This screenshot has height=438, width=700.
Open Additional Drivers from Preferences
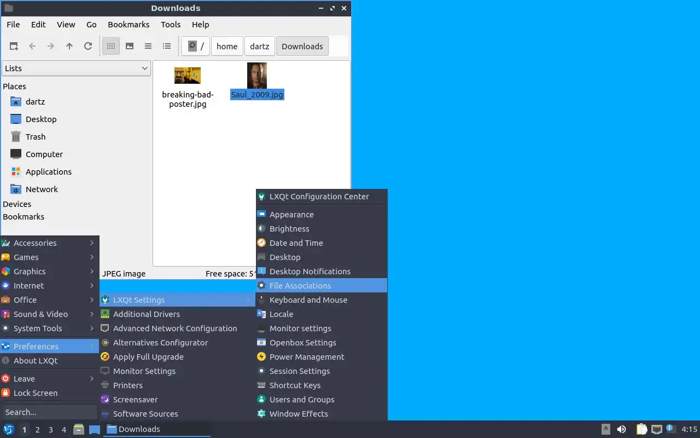click(x=178, y=314)
